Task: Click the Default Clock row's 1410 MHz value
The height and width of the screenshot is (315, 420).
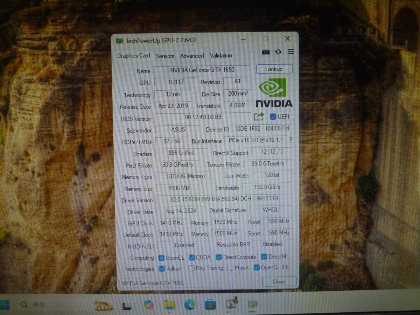Action: 171,233
